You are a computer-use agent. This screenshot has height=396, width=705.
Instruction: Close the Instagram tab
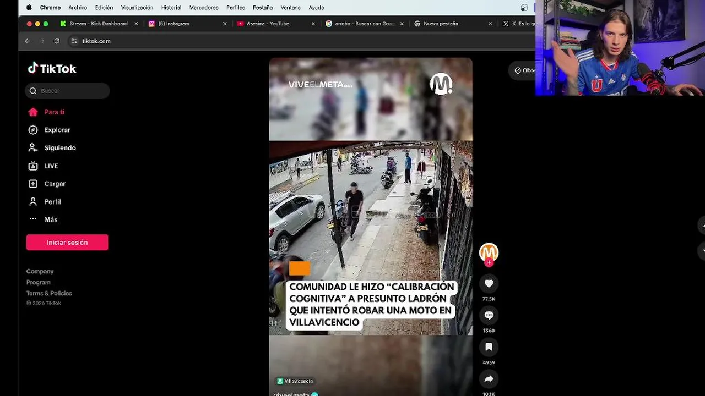click(x=224, y=24)
